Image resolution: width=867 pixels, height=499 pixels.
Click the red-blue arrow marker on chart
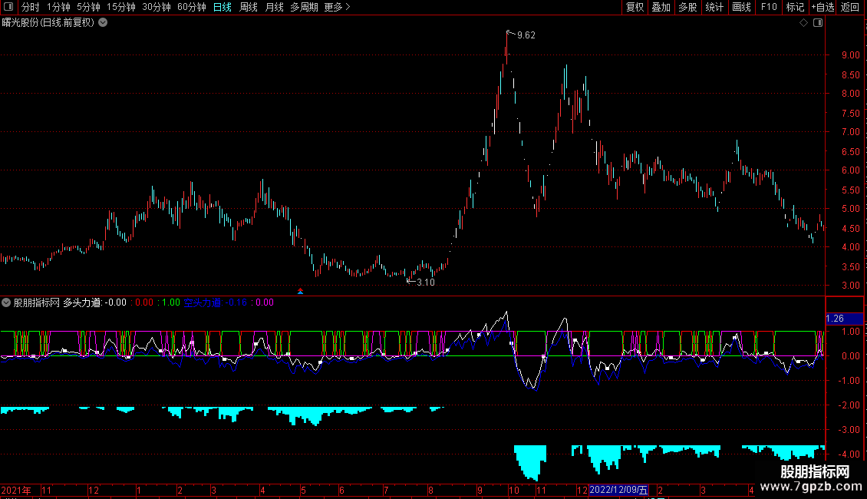click(x=300, y=291)
